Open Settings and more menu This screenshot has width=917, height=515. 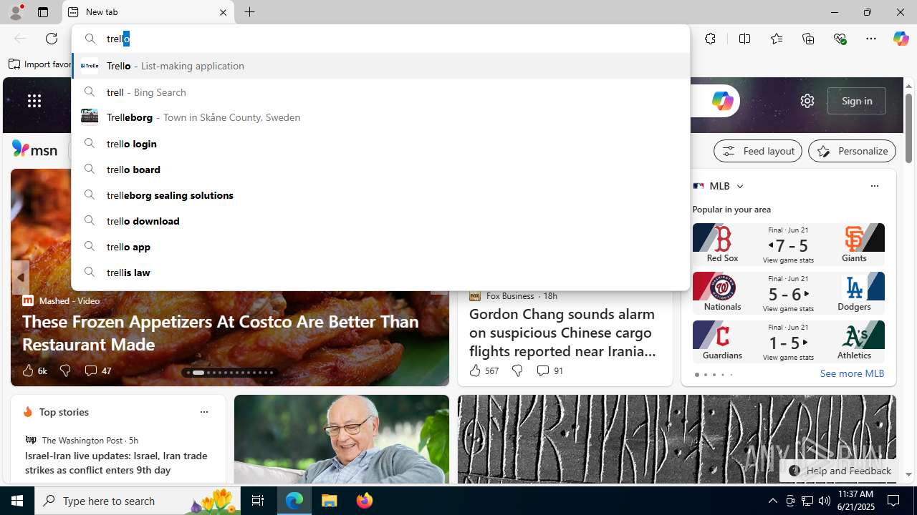[871, 39]
